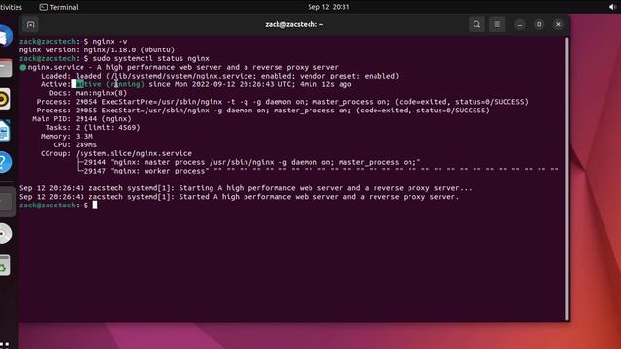This screenshot has height=349, width=621.
Task: Open the Terminal hamburger menu
Action: coord(497,24)
